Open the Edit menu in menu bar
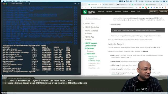Viewport: 168px width, 94px height. click(x=14, y=1)
